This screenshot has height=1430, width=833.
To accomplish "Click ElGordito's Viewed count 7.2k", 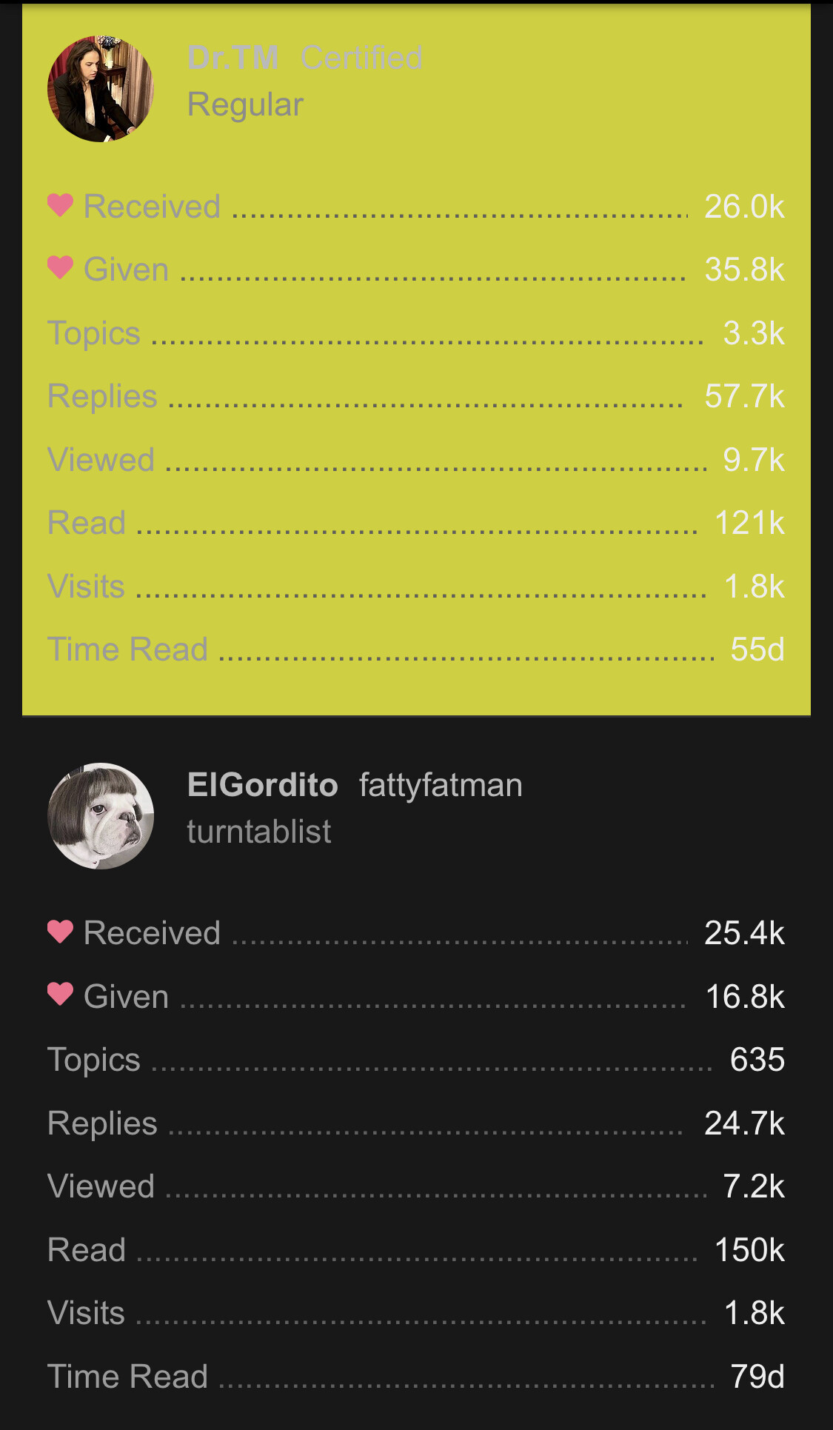I will [x=753, y=1186].
